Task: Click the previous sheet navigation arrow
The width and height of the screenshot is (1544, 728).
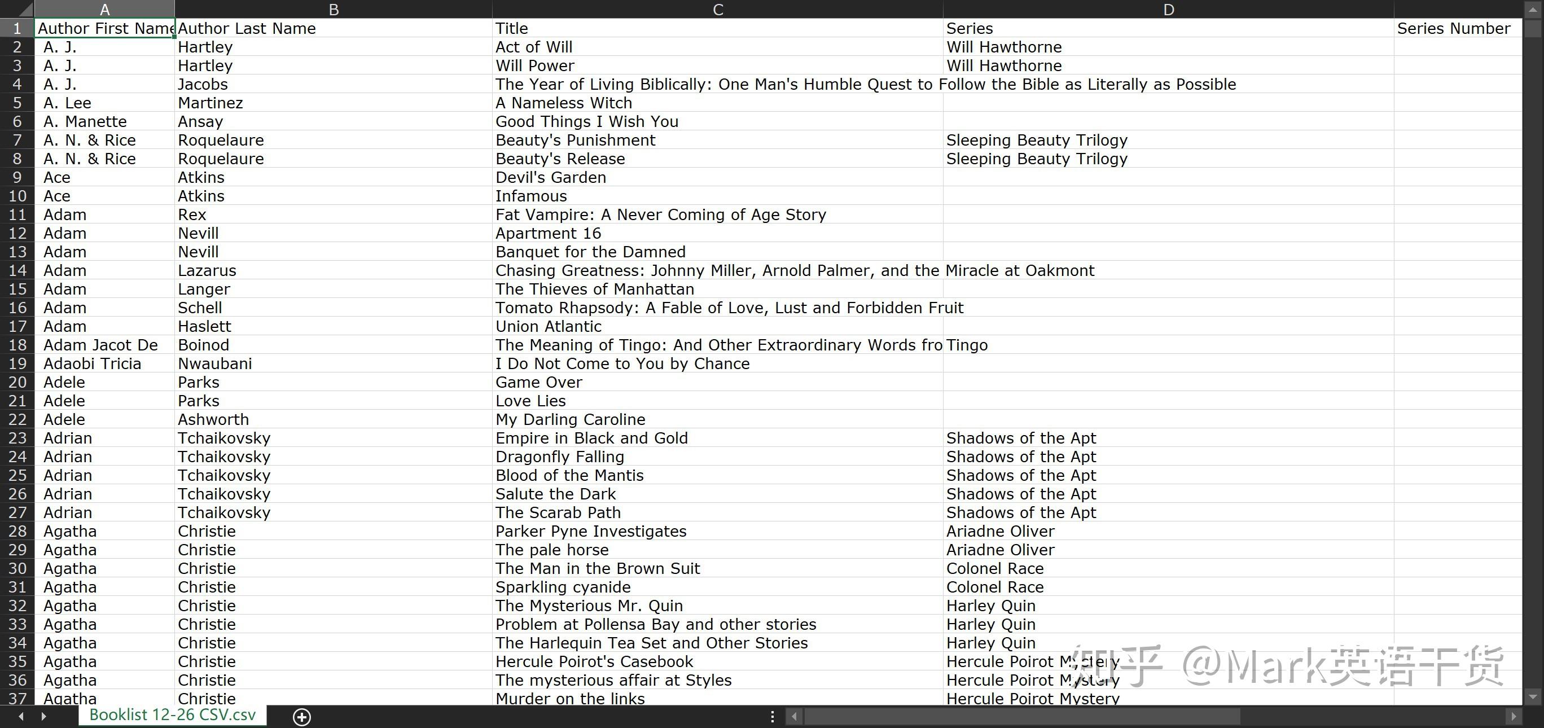Action: click(x=21, y=716)
